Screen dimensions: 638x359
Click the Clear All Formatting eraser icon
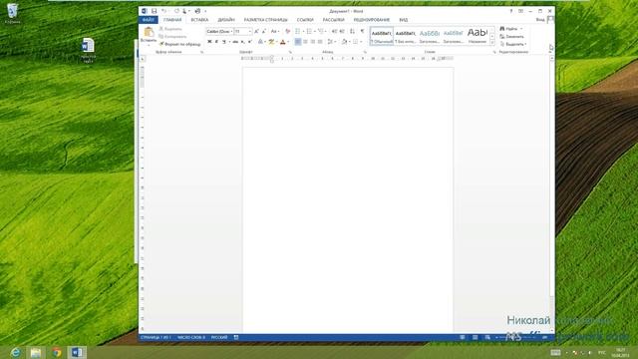coord(288,31)
